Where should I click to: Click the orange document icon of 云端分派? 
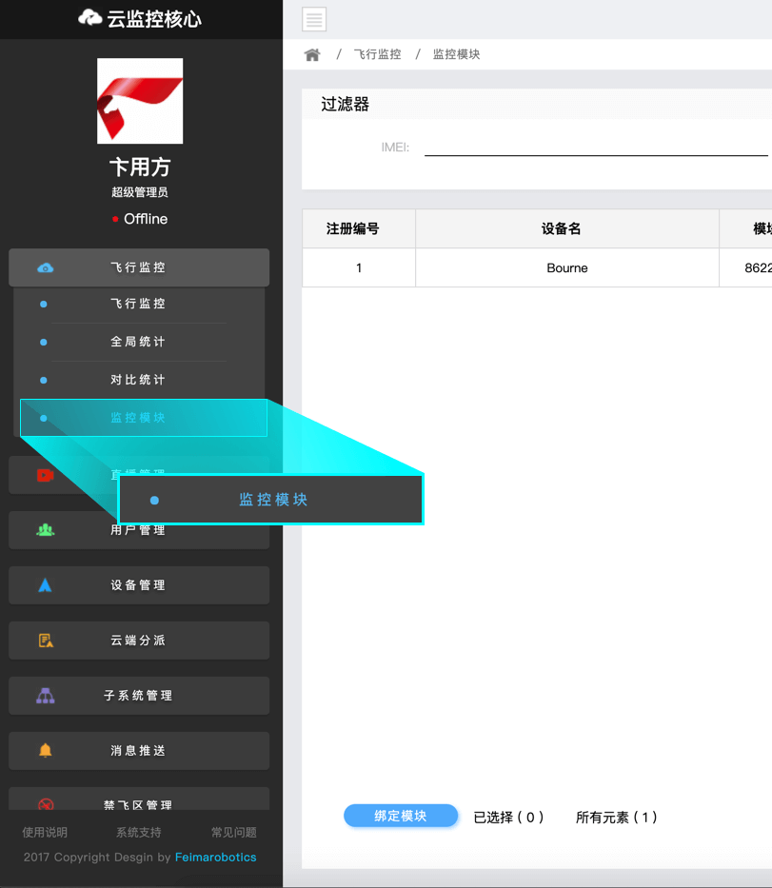46,641
